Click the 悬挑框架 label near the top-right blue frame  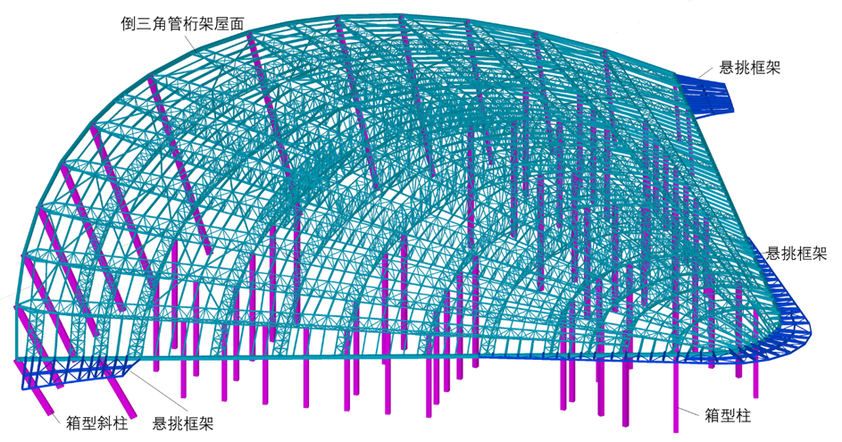pos(750,67)
